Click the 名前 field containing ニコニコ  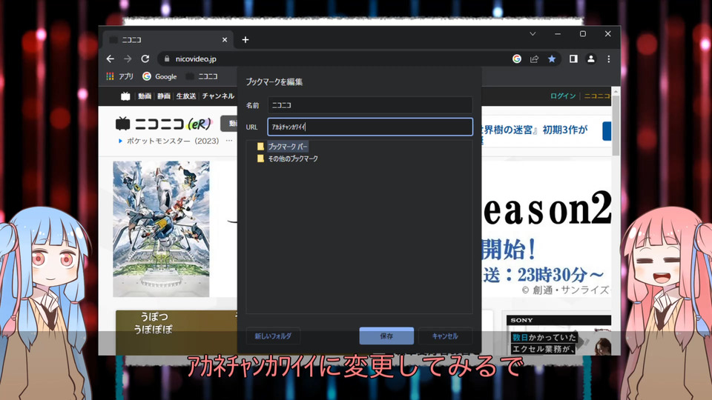click(369, 105)
